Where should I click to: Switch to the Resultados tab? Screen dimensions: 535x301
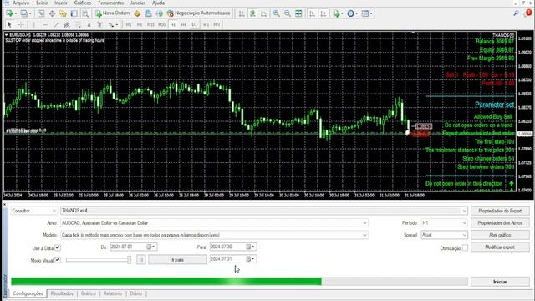click(x=62, y=293)
